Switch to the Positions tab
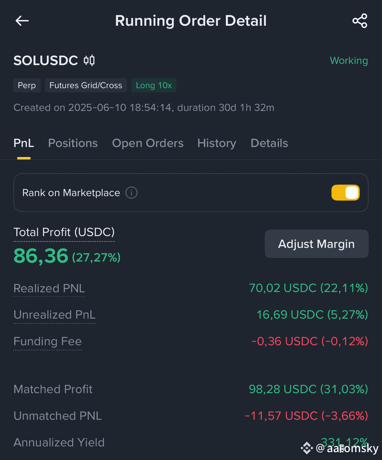The width and height of the screenshot is (382, 460). [x=73, y=143]
